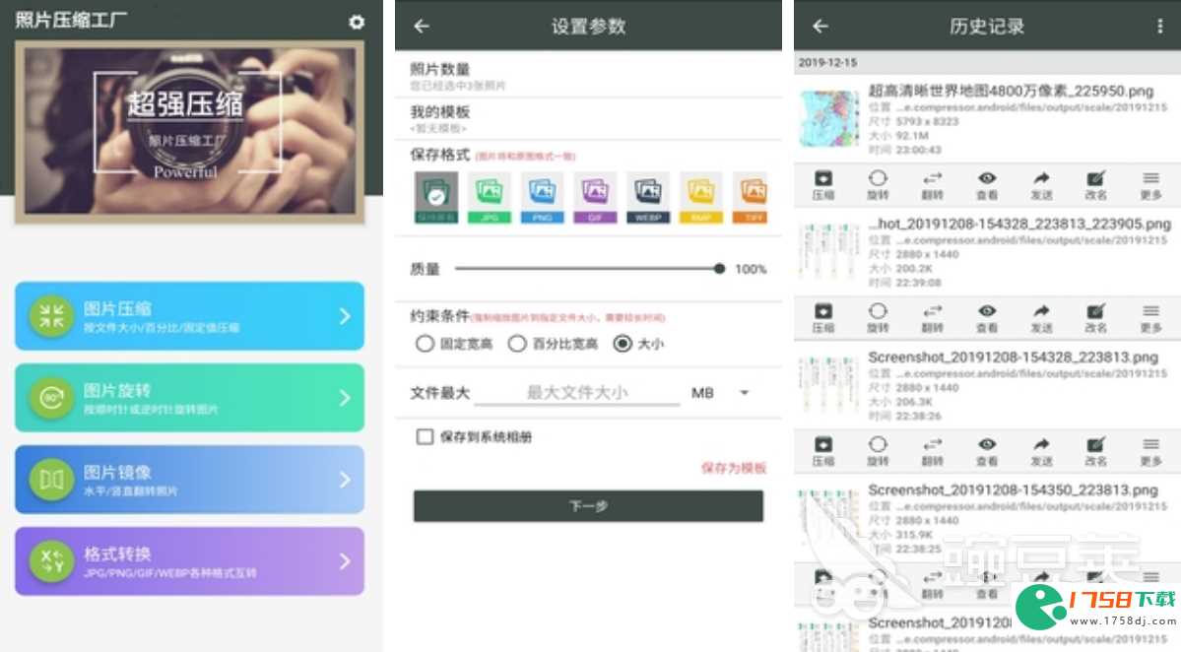Open the 图片旋转 feature card
Image resolution: width=1181 pixels, height=652 pixels.
pyautogui.click(x=190, y=398)
